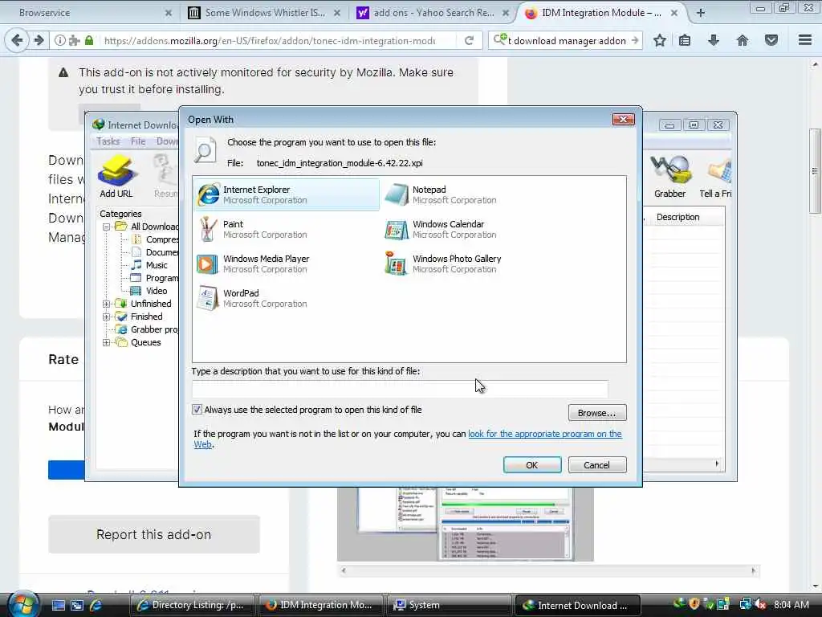
Task: Expand the Finished category node
Action: tap(107, 317)
